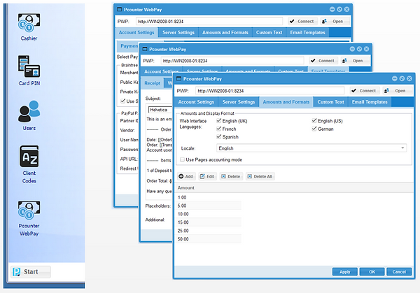This screenshot has width=420, height=293.
Task: Click the OK button
Action: coord(372,271)
